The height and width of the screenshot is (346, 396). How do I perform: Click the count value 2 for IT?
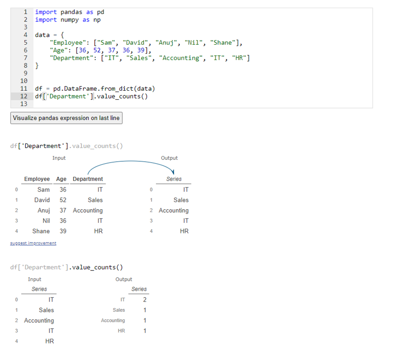tap(145, 300)
